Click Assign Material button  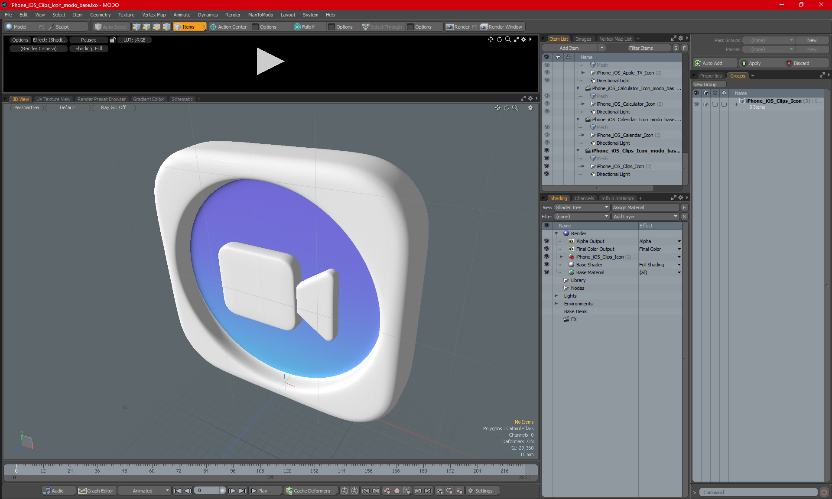click(x=646, y=207)
